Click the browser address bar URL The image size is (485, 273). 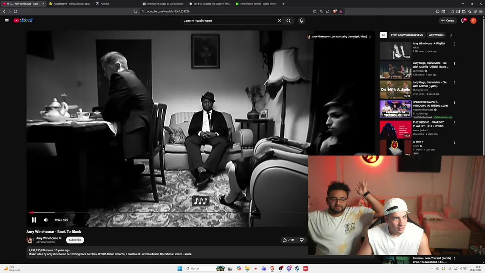tap(168, 11)
